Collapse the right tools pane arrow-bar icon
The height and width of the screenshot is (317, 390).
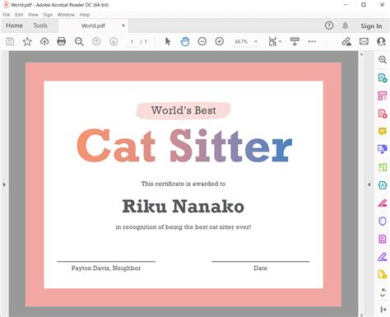pyautogui.click(x=383, y=310)
